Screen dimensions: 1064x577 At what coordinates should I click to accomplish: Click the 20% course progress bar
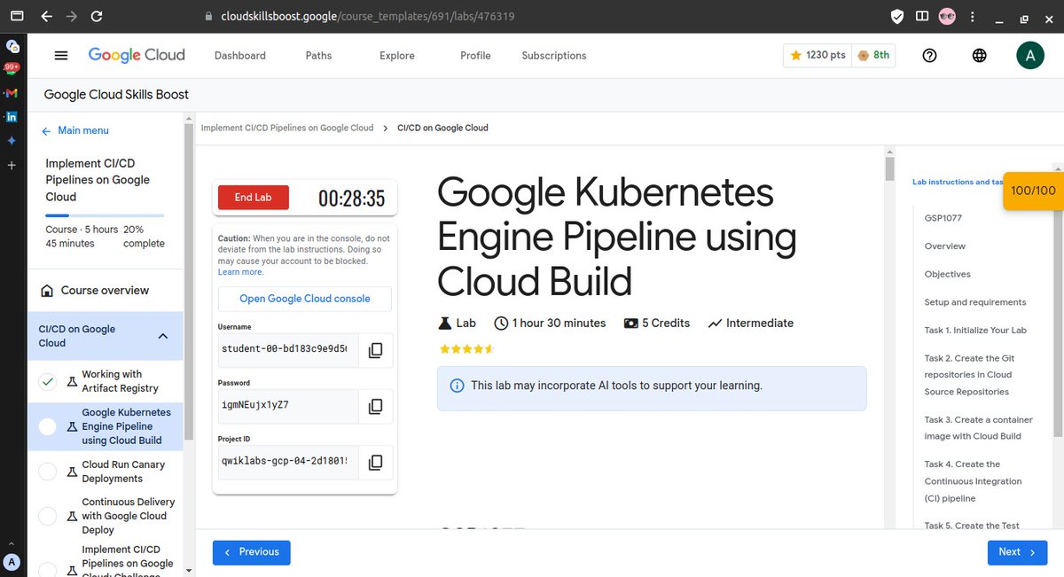105,215
